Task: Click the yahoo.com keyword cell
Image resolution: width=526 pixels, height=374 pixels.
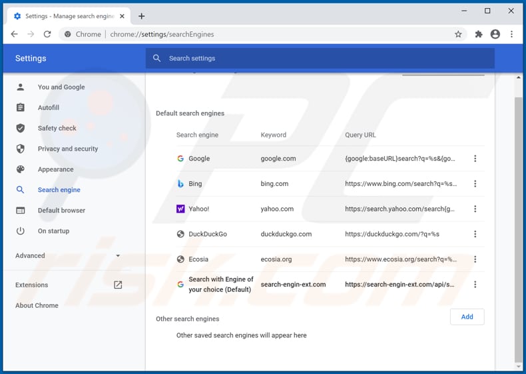Action: click(277, 209)
